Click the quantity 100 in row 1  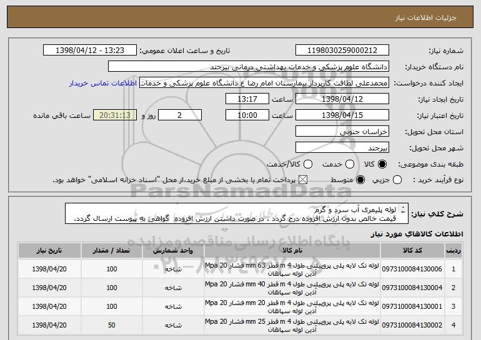point(112,270)
